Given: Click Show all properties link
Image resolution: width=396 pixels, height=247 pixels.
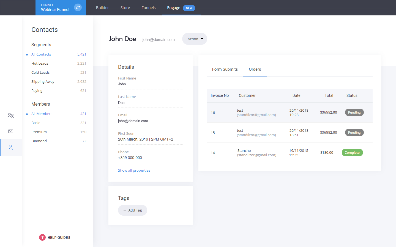Looking at the screenshot, I should tap(134, 170).
